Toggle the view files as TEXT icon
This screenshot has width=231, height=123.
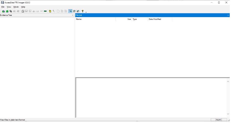74,11
